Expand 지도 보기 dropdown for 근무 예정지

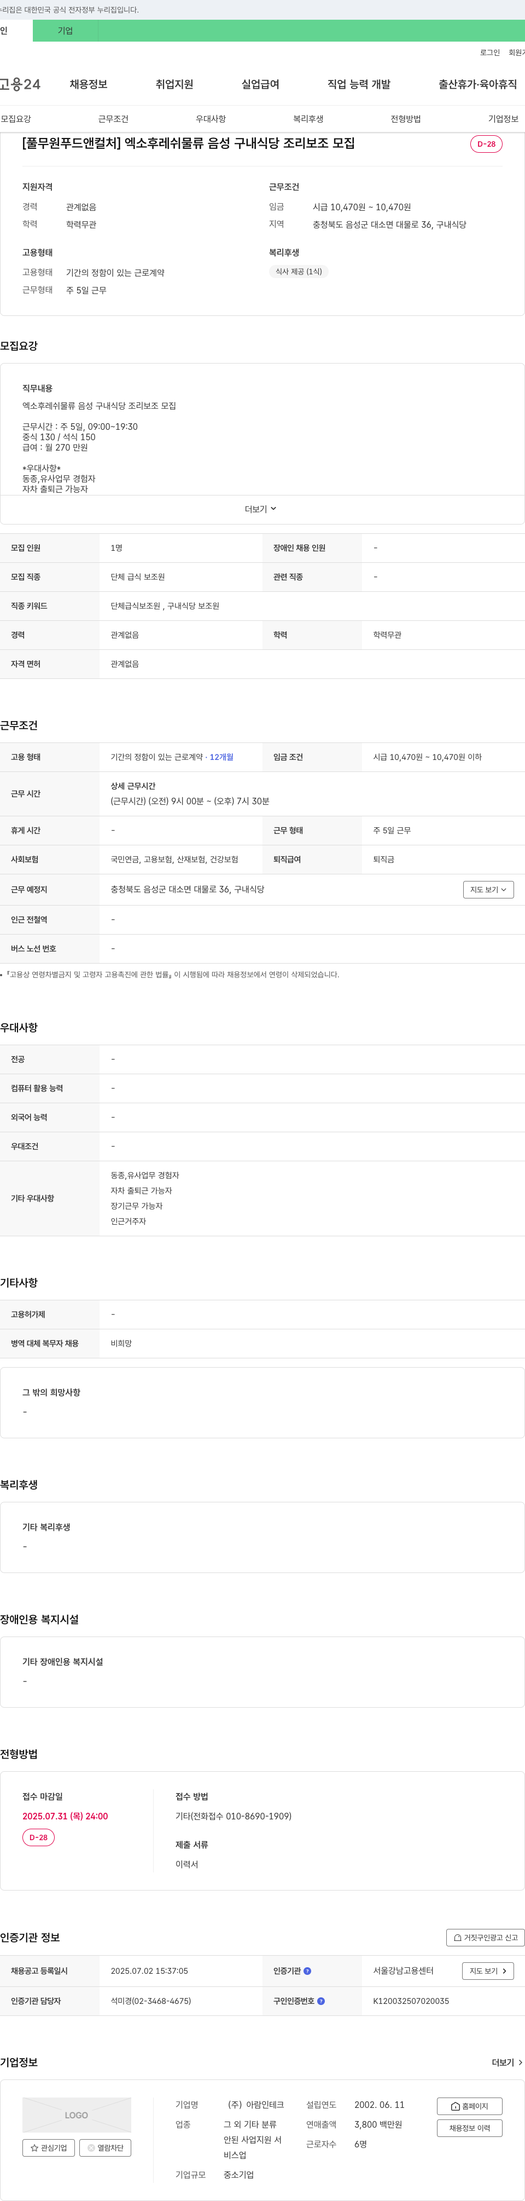pos(488,890)
